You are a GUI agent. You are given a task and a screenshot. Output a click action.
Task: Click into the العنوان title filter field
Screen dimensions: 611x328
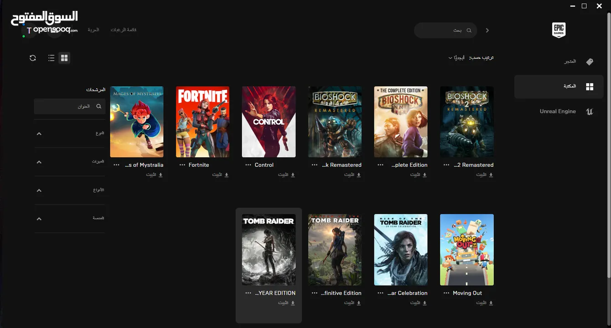[69, 106]
